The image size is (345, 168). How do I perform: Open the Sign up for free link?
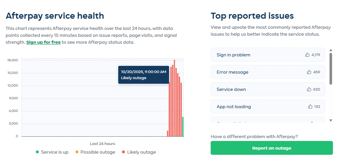[x=43, y=42]
